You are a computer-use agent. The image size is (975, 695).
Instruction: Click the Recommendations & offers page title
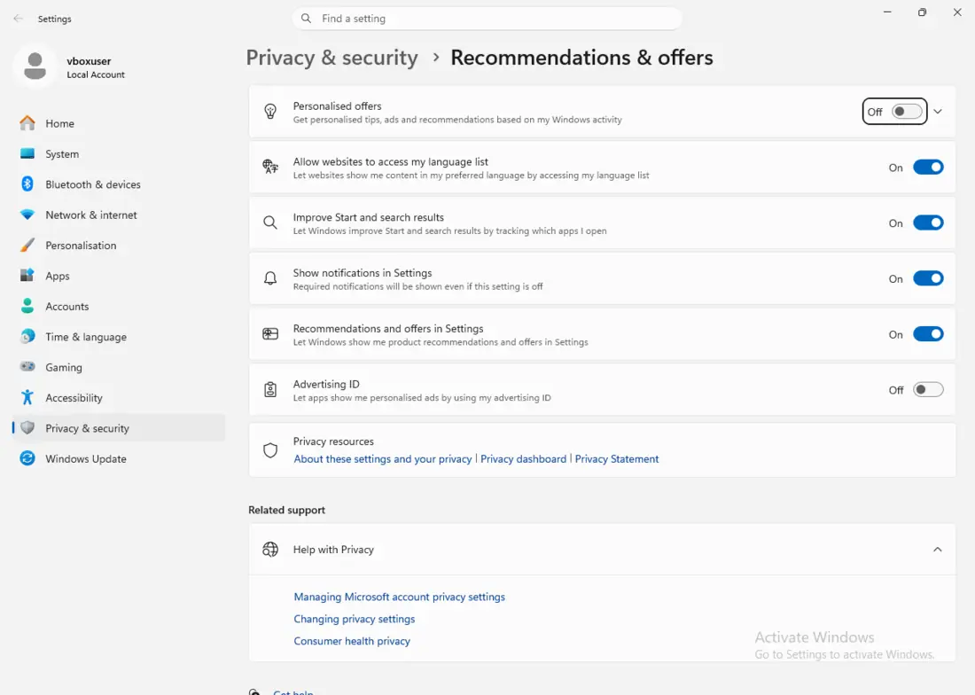[581, 58]
